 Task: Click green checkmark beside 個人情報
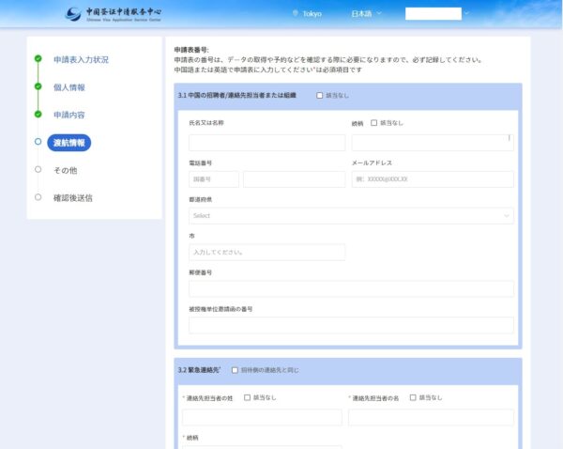38,87
